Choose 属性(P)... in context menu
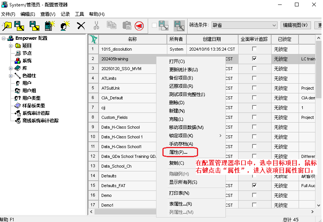The height and width of the screenshot is (222, 323). 178,152
